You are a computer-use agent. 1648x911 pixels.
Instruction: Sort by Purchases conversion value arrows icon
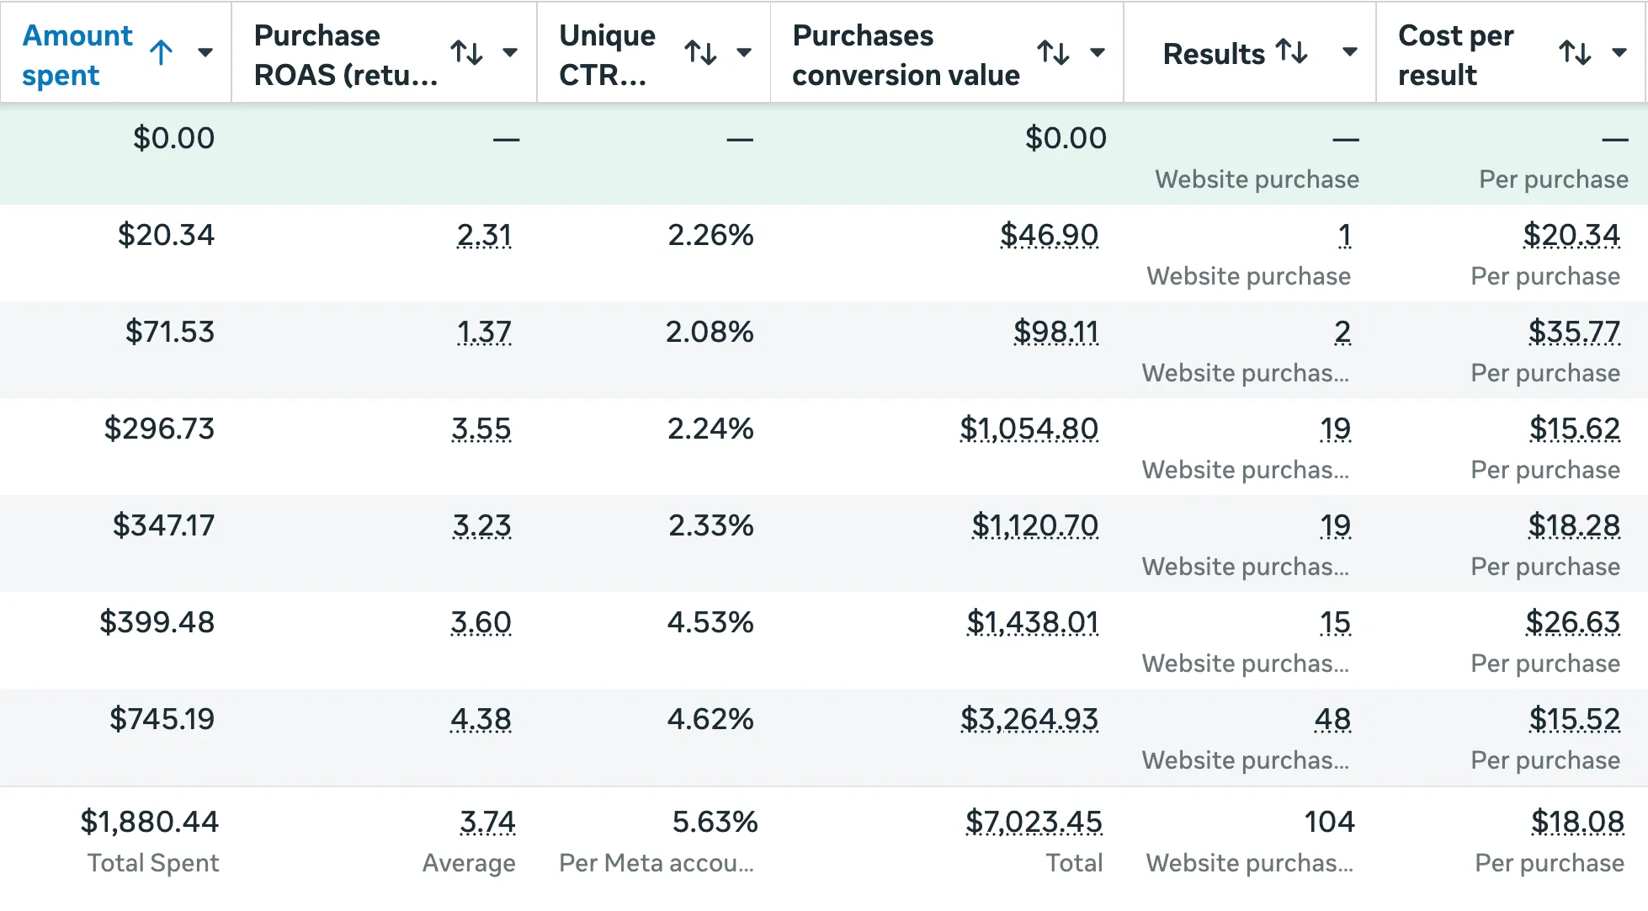click(x=1053, y=53)
